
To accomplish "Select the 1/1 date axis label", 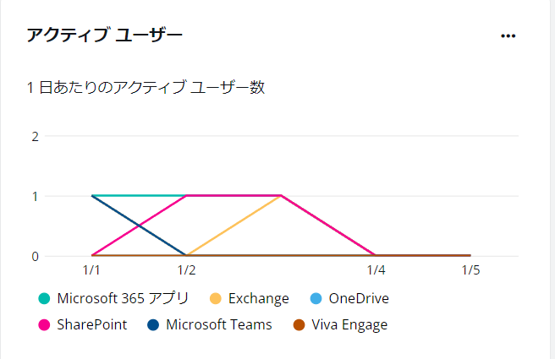I will pyautogui.click(x=91, y=270).
